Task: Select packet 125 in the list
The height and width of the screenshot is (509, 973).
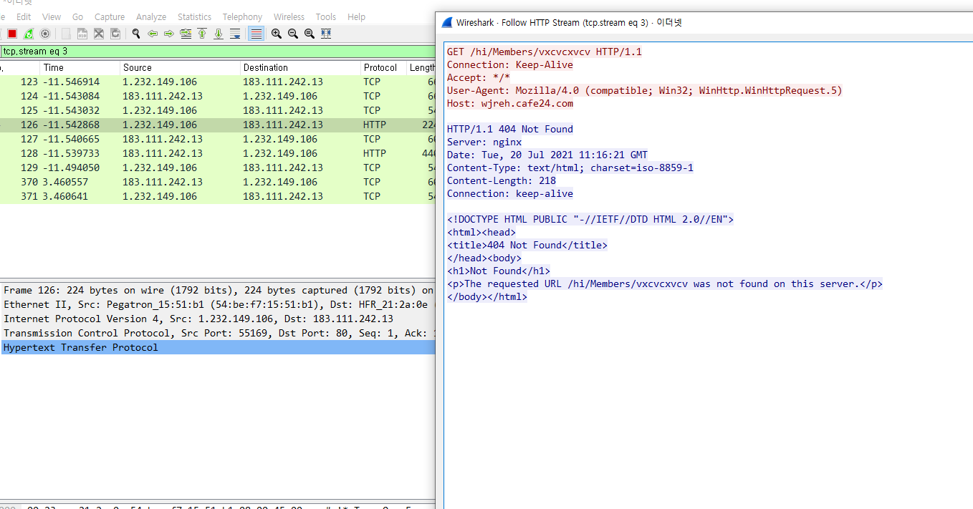Action: tap(218, 110)
